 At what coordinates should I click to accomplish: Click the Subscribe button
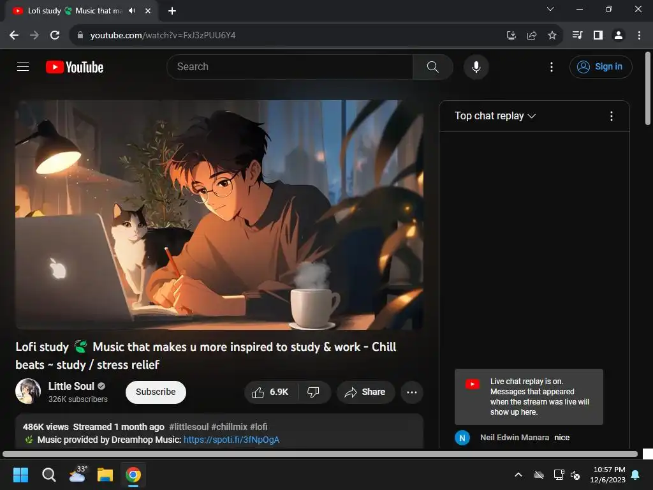pyautogui.click(x=156, y=392)
